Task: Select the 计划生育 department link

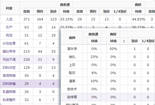Action: click(9, 43)
